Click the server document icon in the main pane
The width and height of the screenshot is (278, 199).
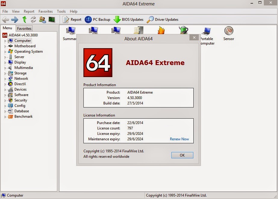[139, 30]
